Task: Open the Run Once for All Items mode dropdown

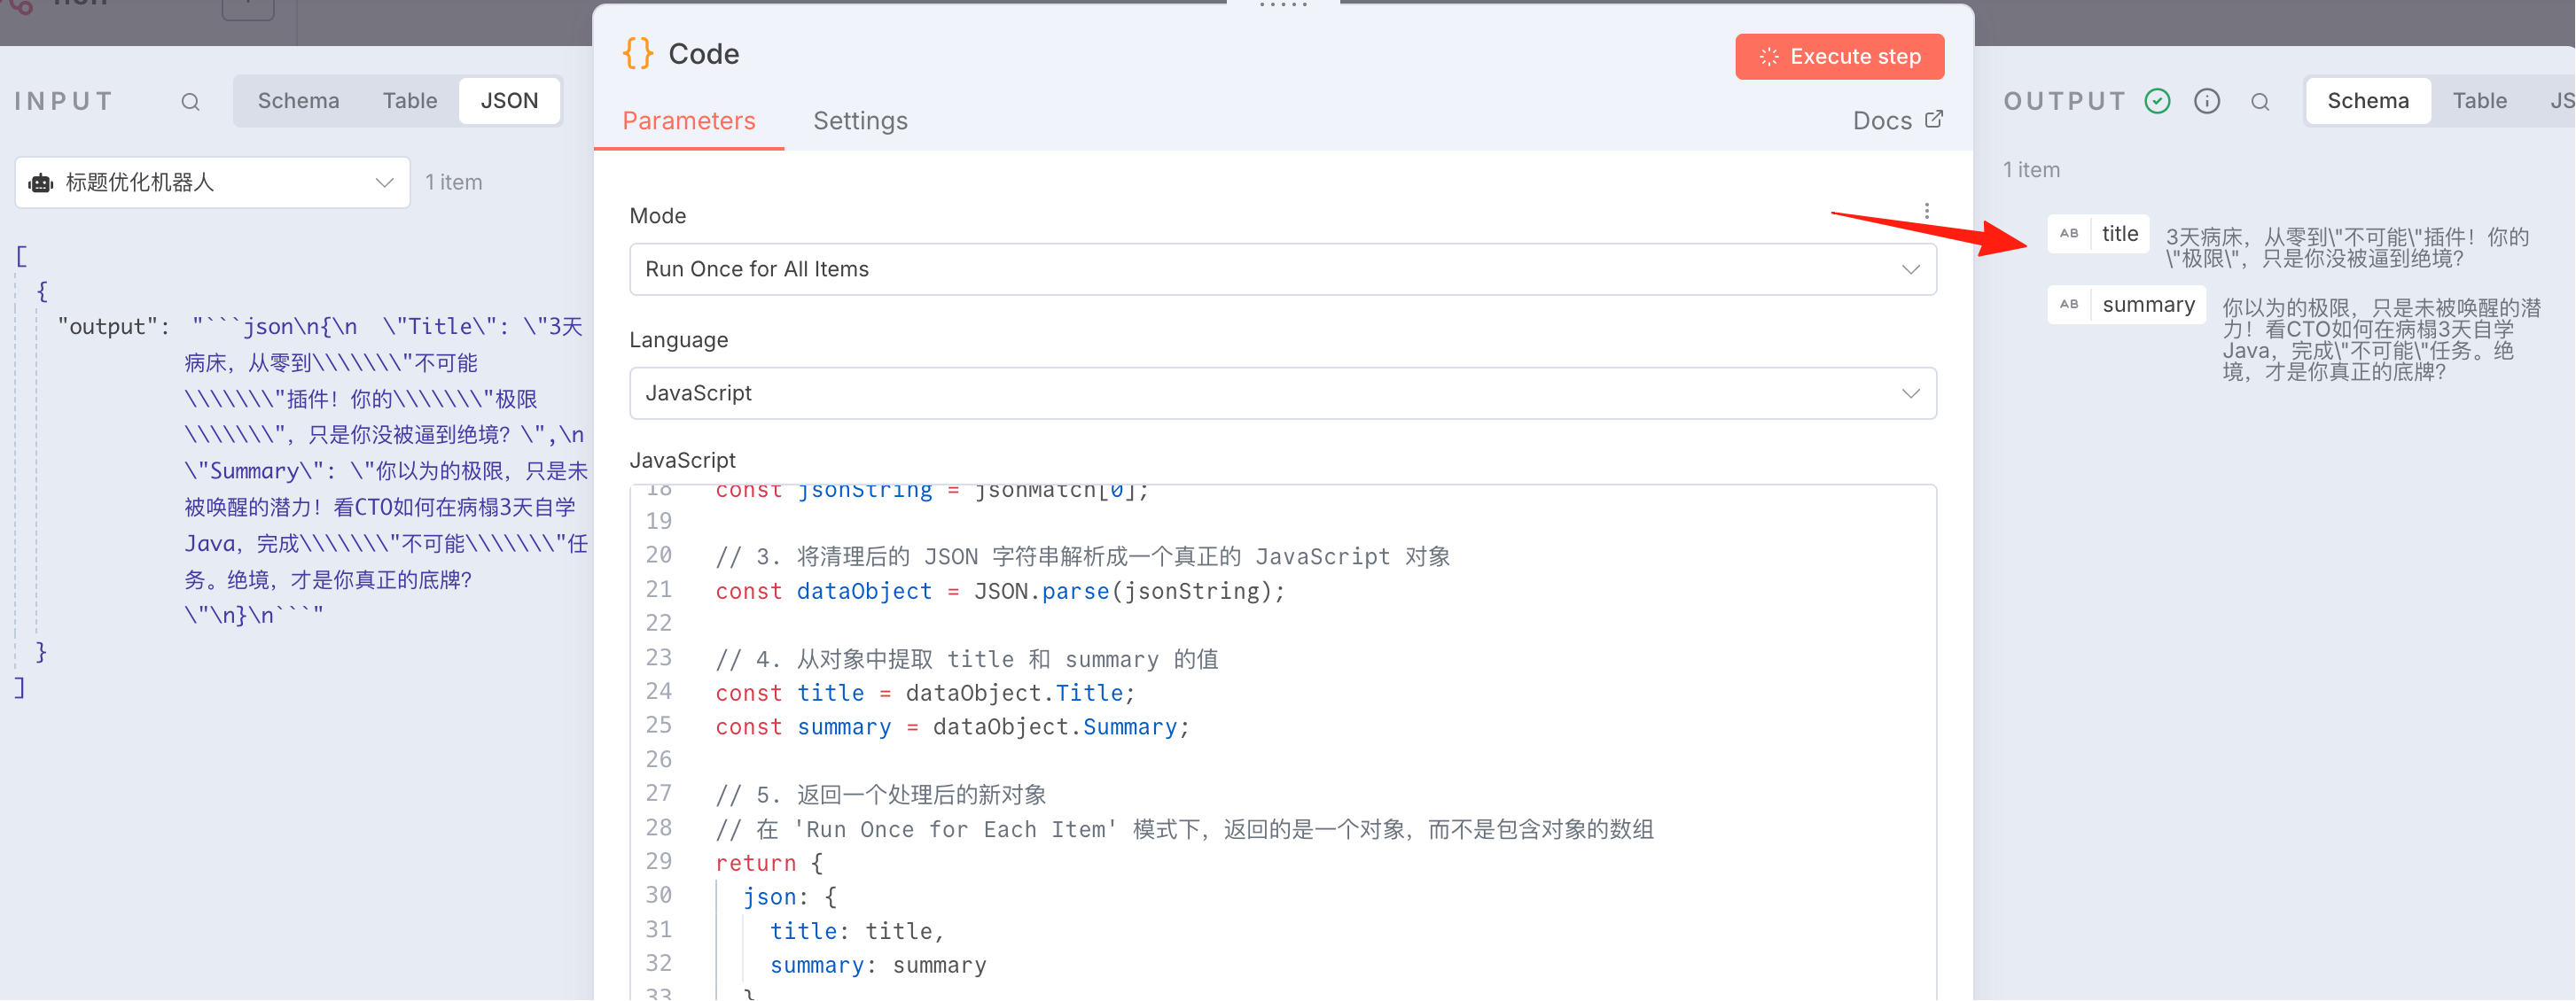Action: (x=1283, y=269)
